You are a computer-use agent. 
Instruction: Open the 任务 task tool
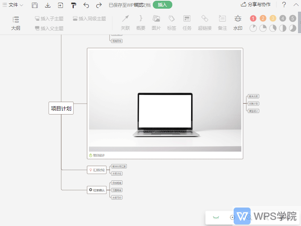[x=187, y=23]
